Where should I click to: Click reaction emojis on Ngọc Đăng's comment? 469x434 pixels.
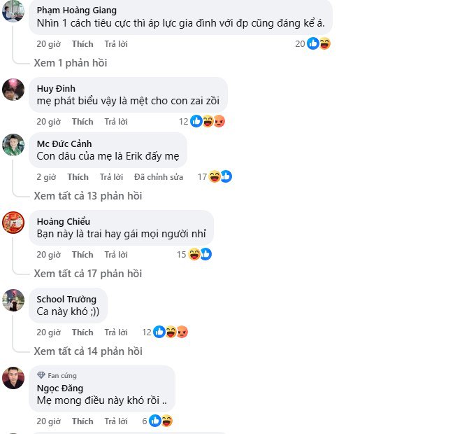[x=161, y=421]
